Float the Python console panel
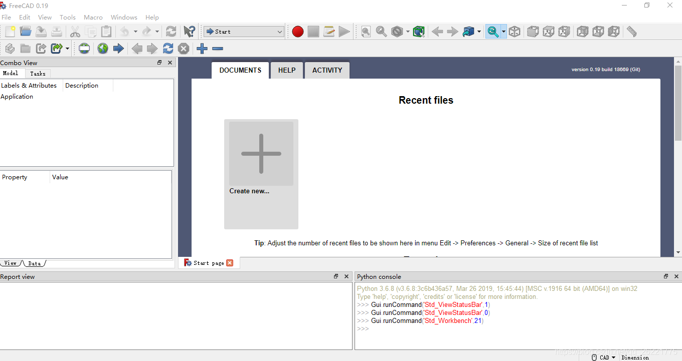This screenshot has width=682, height=361. 666,276
